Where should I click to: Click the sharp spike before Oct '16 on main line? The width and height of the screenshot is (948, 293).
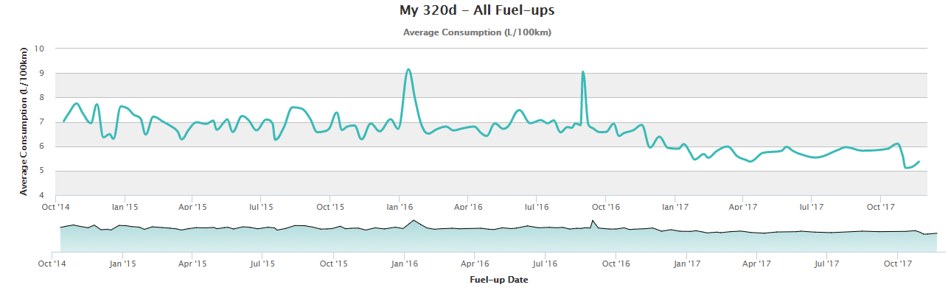tap(583, 71)
